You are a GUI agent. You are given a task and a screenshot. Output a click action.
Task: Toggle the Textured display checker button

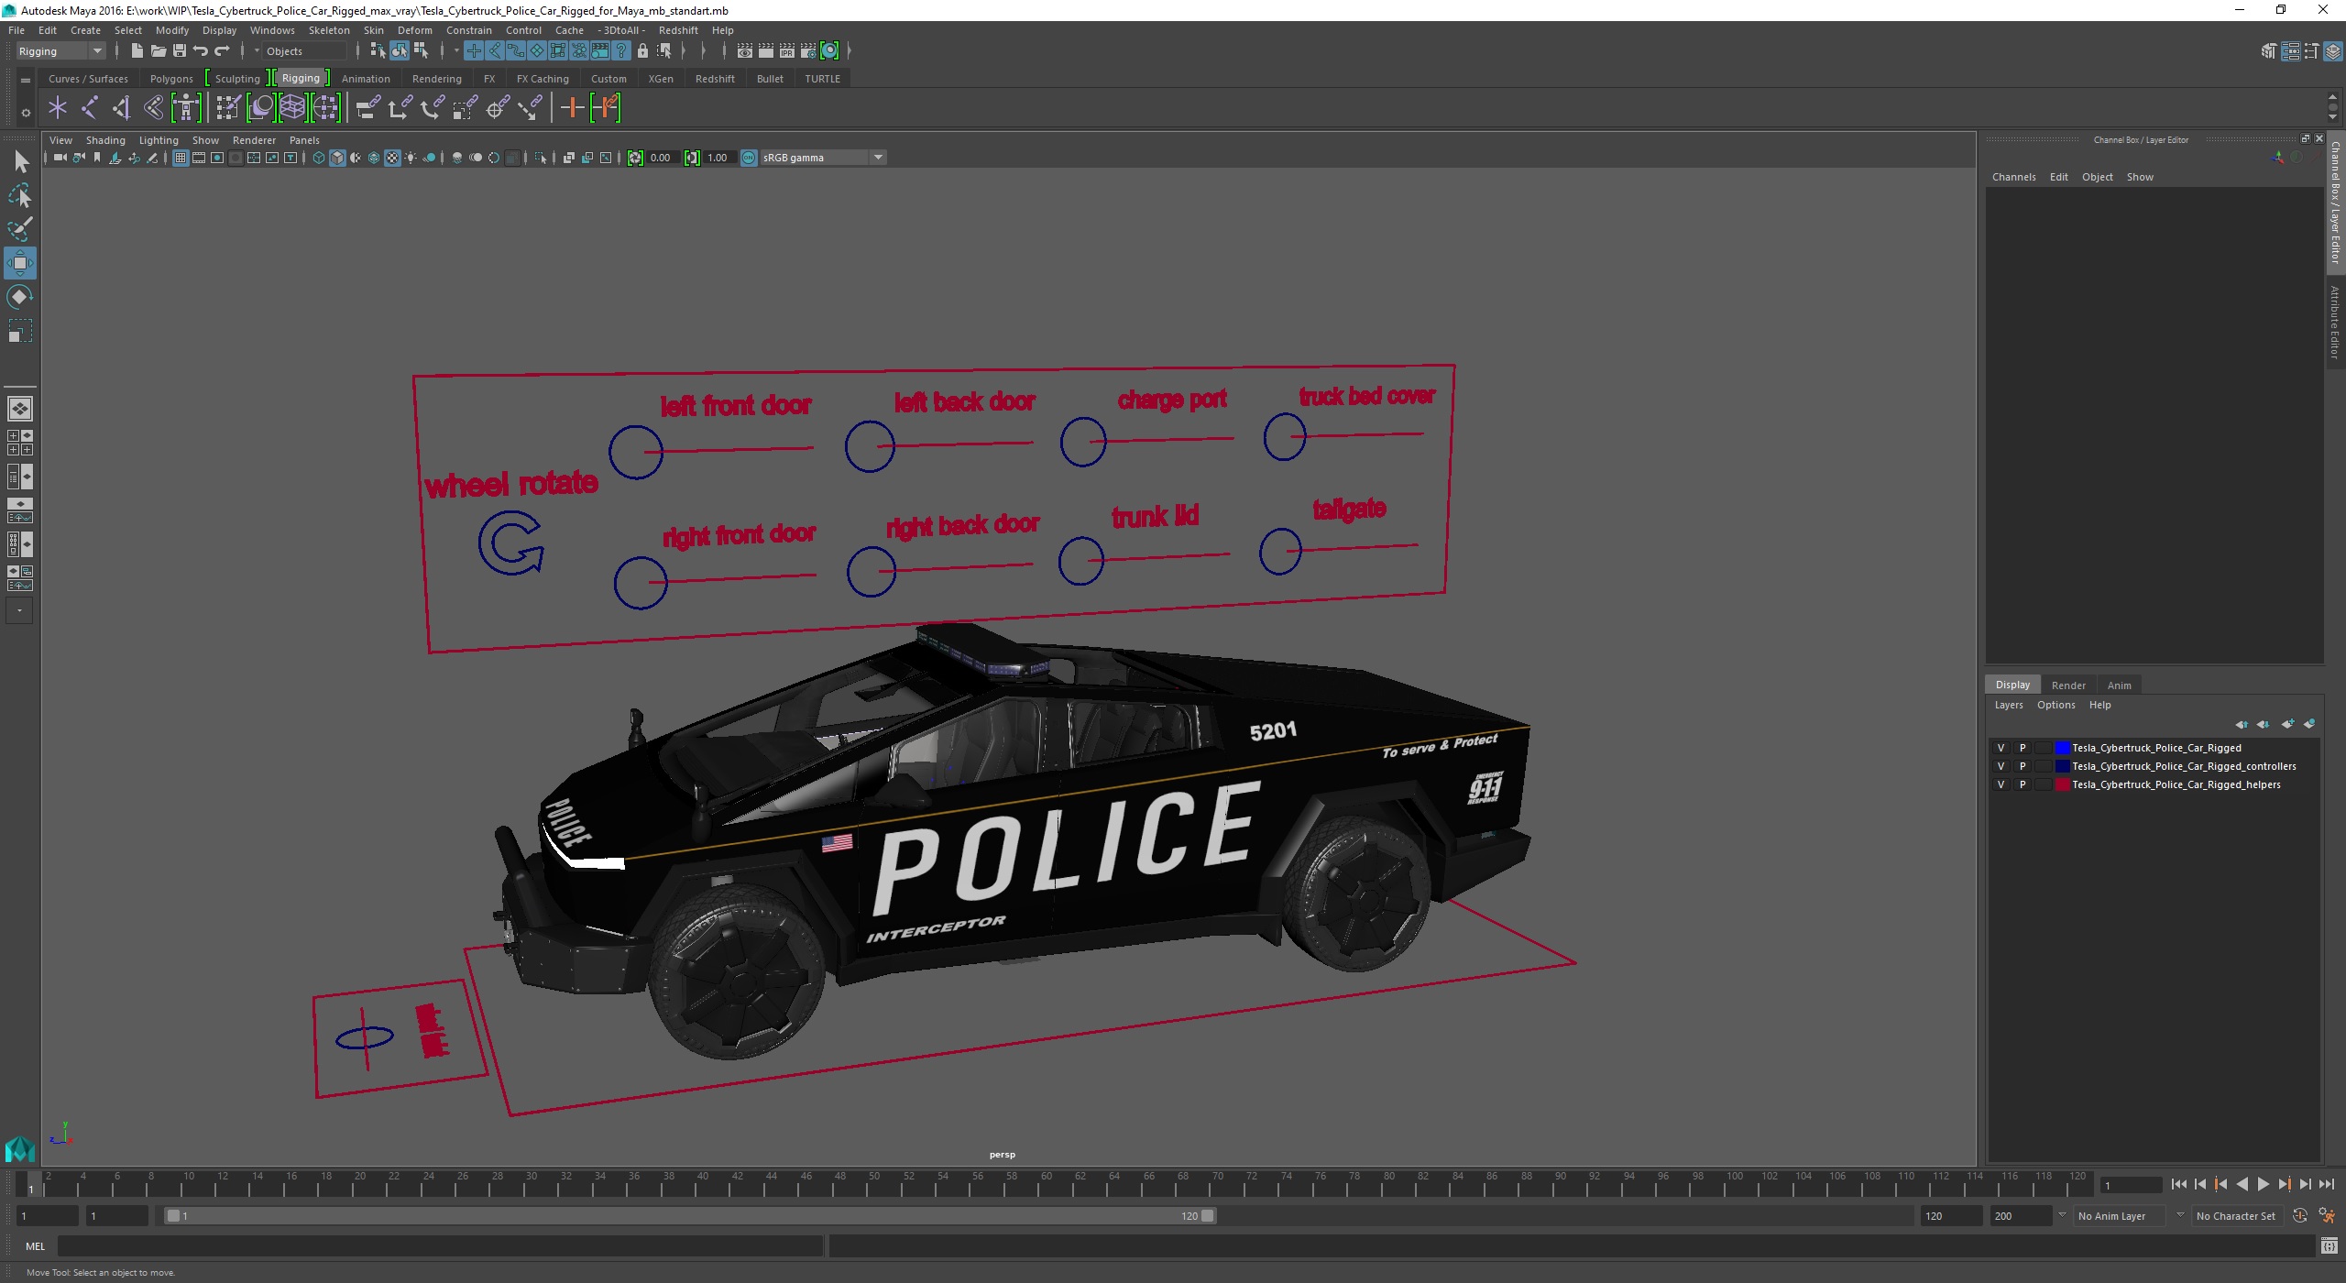click(x=392, y=158)
